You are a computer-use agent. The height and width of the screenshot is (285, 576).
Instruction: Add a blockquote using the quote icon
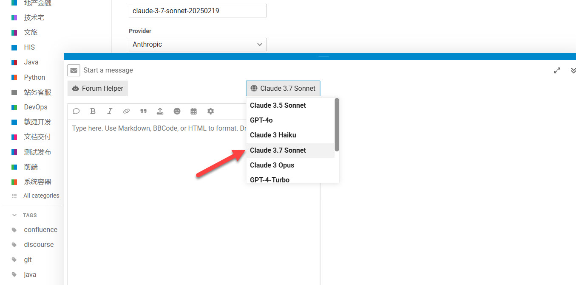143,111
